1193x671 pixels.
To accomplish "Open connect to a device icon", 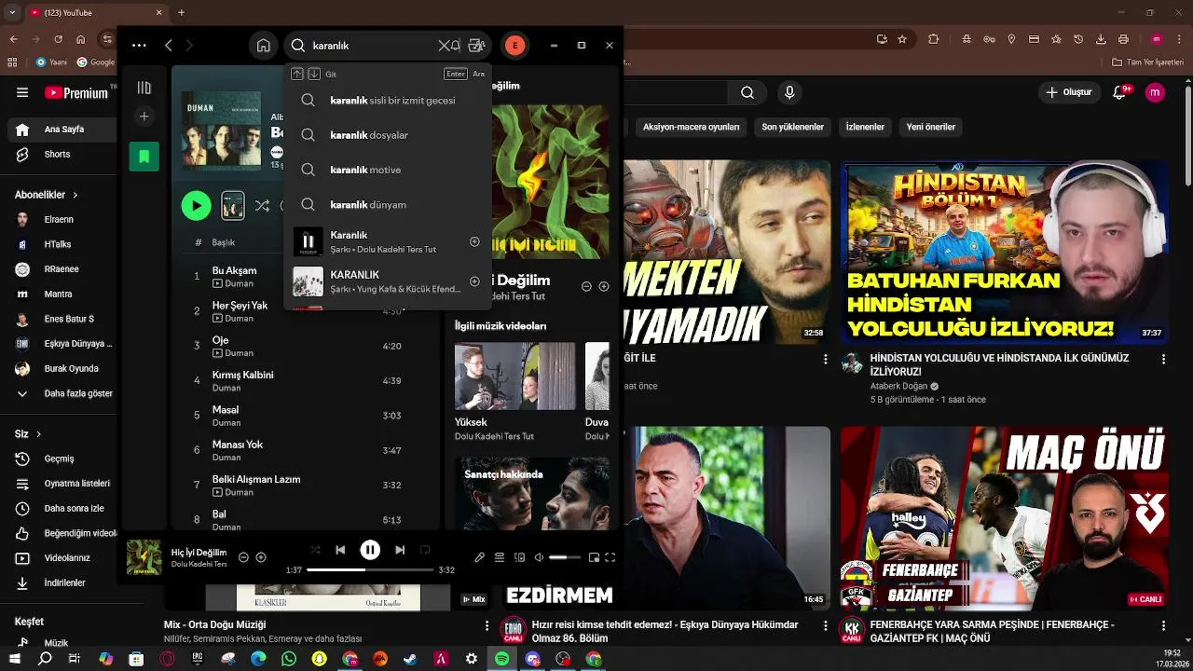I will pos(520,557).
